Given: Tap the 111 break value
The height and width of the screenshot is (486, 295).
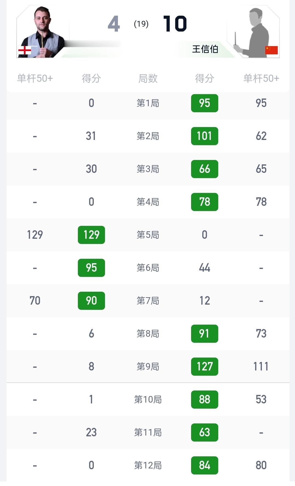Looking at the screenshot, I should [x=261, y=367].
